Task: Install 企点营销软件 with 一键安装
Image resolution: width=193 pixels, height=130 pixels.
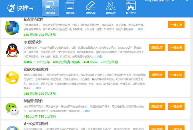Action: coord(176,25)
